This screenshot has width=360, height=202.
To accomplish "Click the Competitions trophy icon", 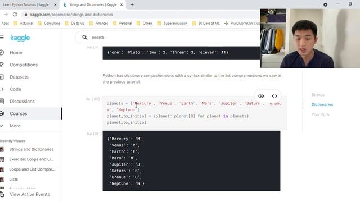I will (2, 65).
